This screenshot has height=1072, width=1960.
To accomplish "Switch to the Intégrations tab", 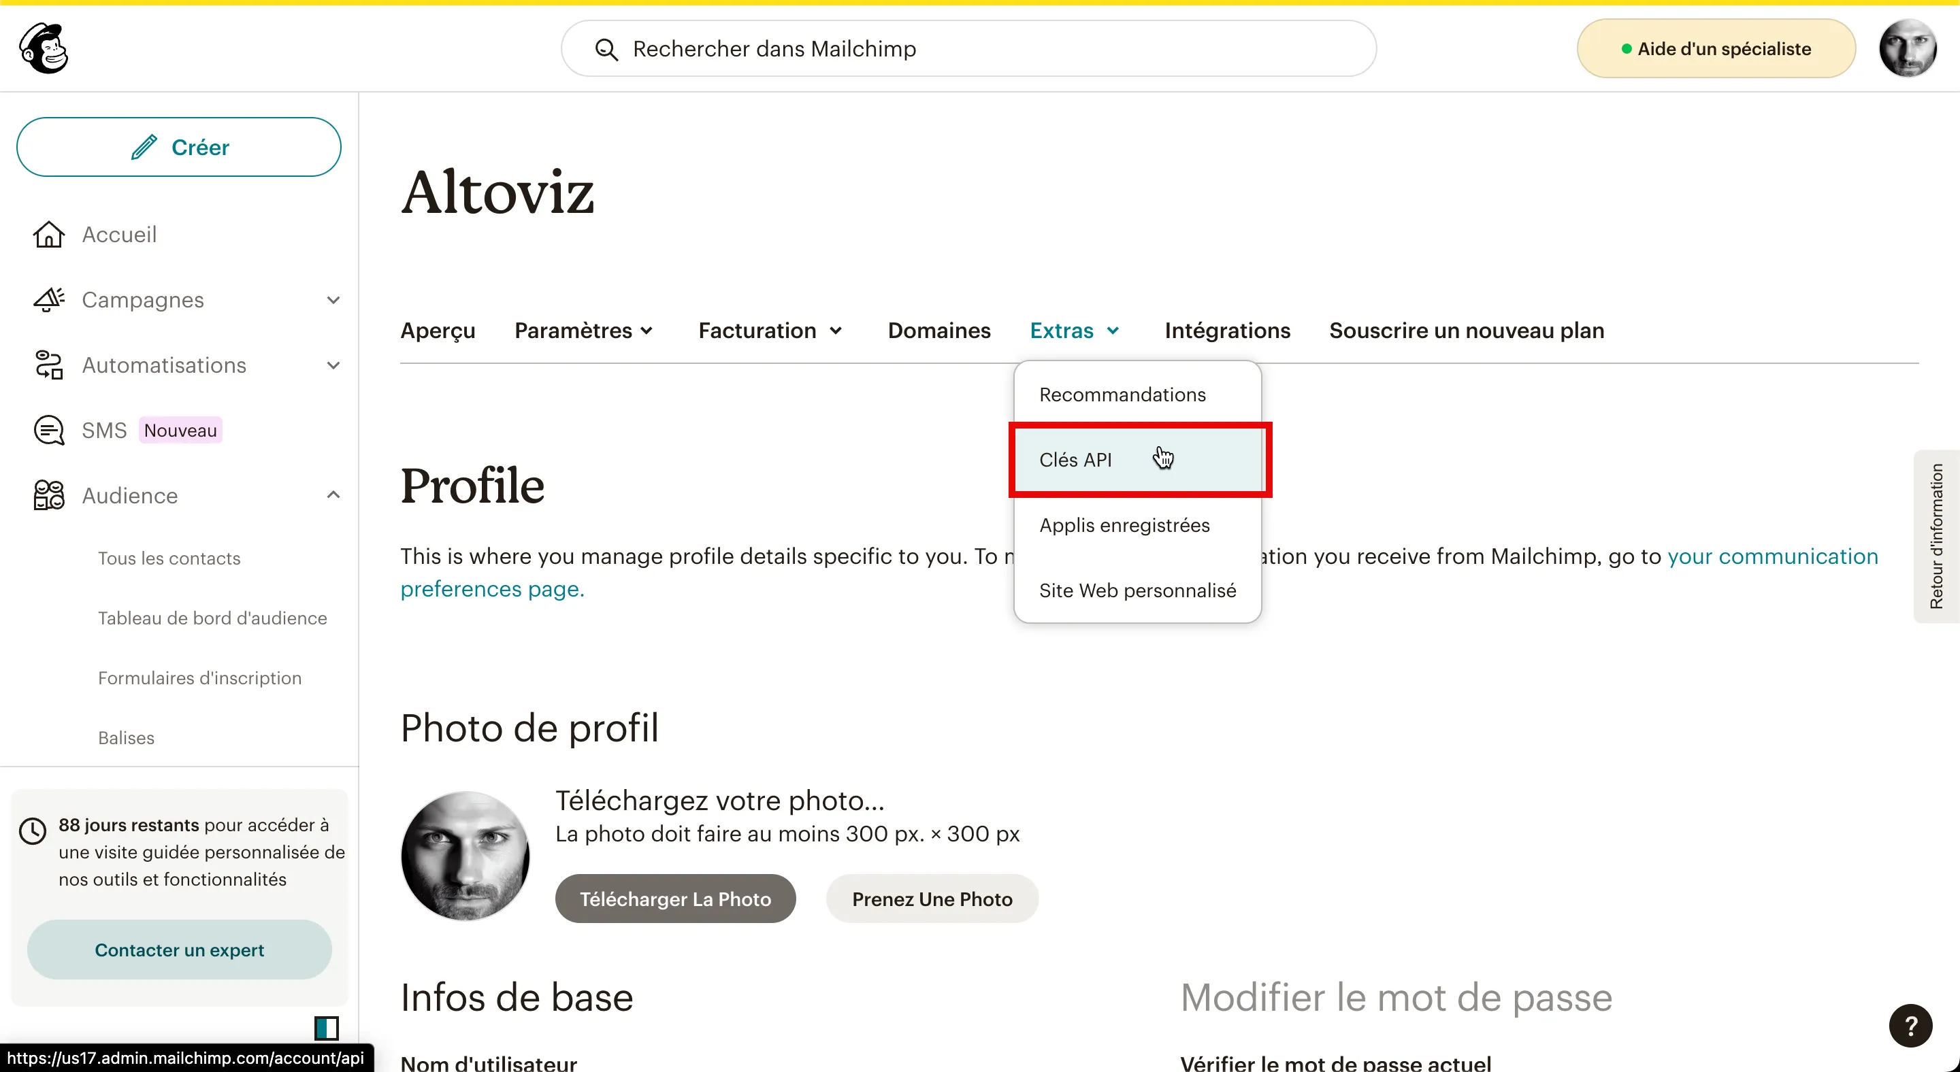I will tap(1227, 331).
